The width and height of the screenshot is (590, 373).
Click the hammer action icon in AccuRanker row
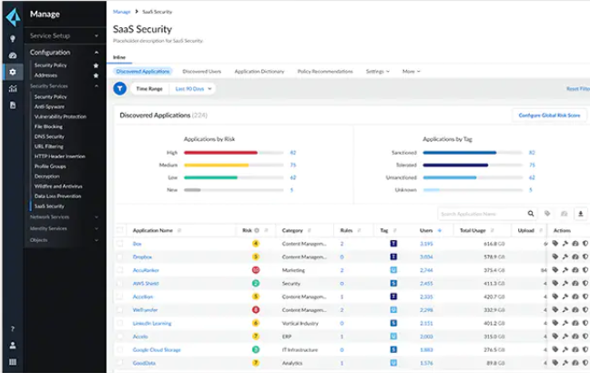click(x=565, y=270)
